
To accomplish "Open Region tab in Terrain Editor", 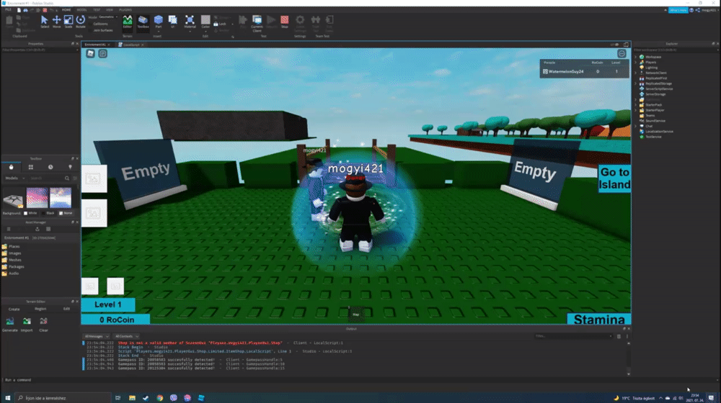I will [x=40, y=309].
